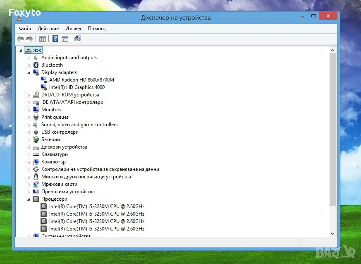
Task: Click the Forward arrow toolbar icon
Action: pyautogui.click(x=29, y=39)
